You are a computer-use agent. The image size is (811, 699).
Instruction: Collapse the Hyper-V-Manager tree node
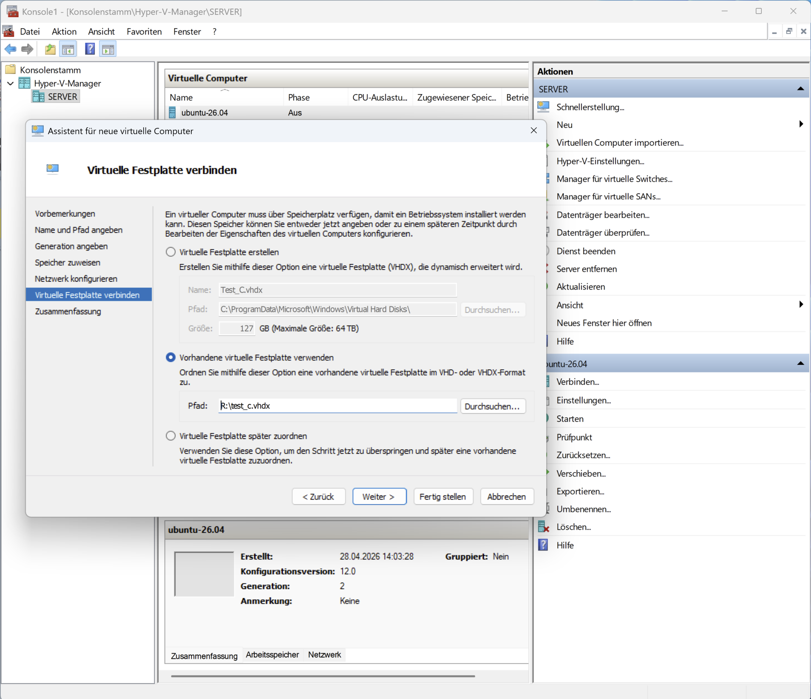point(11,83)
